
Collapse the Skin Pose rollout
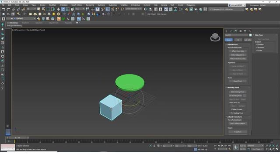[x=259, y=35]
